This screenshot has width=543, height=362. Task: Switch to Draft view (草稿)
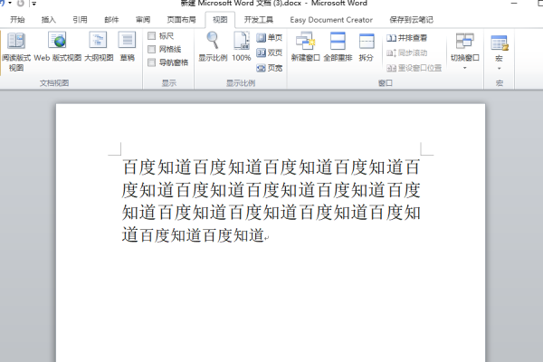click(x=127, y=47)
